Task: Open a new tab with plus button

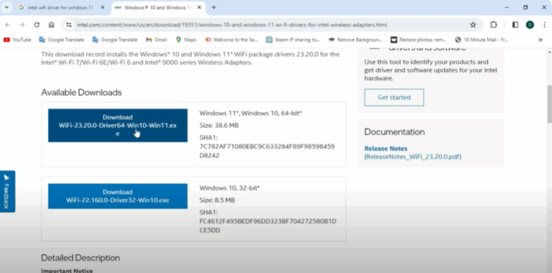Action: [213, 8]
